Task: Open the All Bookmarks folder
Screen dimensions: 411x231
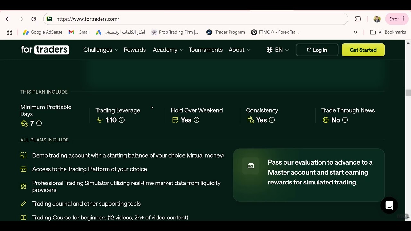Action: tap(388, 32)
